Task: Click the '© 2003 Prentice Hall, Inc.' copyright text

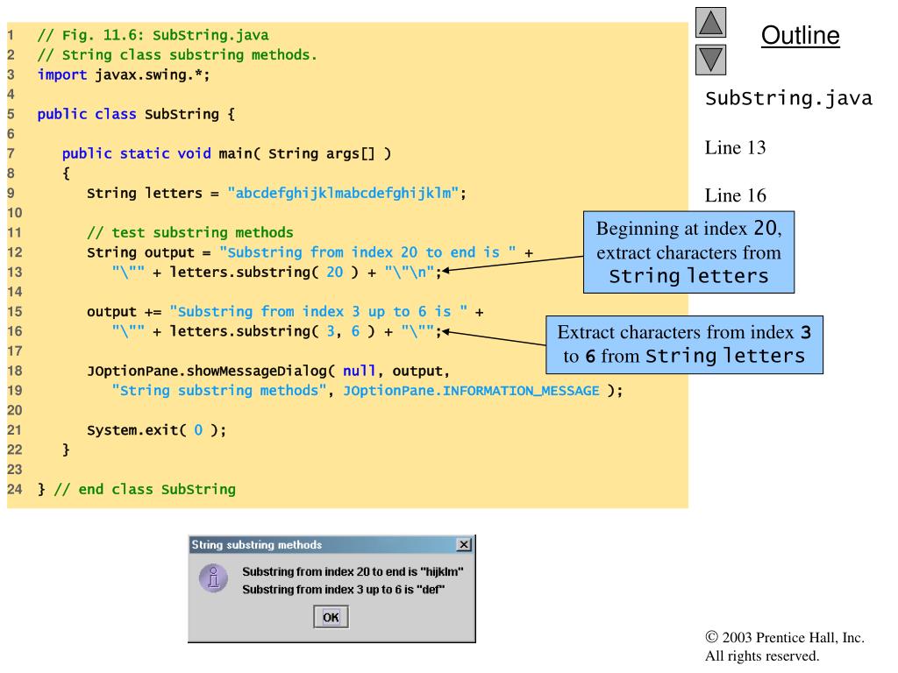Action: tap(785, 638)
